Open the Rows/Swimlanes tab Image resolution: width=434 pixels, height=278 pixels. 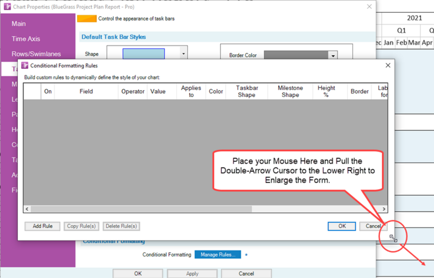(x=36, y=54)
